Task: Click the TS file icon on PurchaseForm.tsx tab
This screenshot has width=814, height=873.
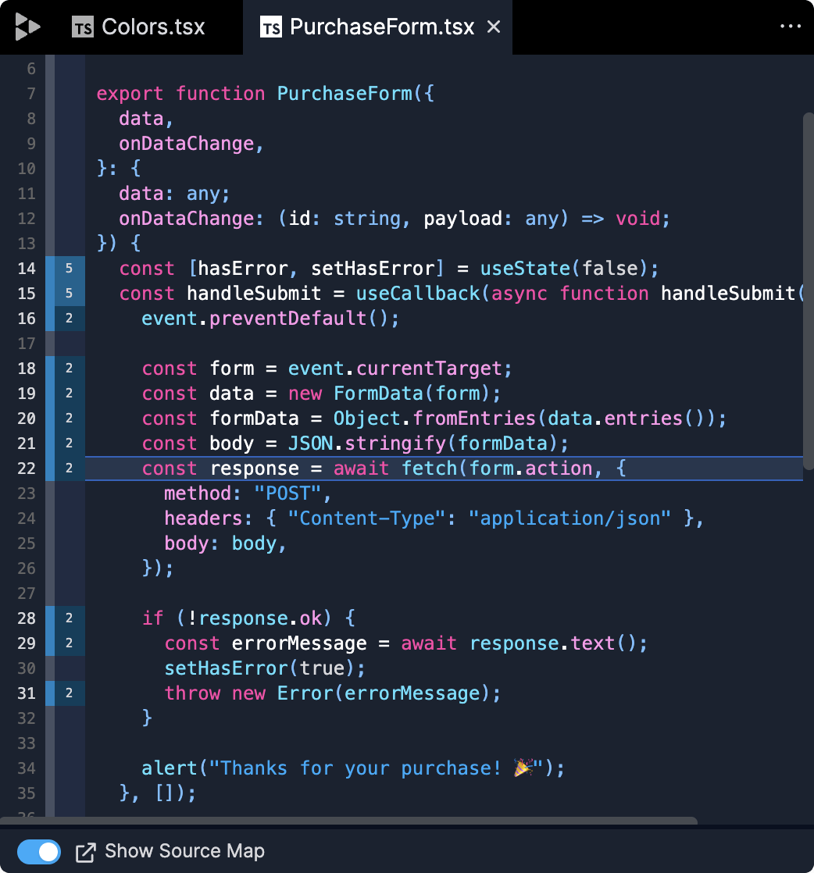Action: tap(271, 28)
